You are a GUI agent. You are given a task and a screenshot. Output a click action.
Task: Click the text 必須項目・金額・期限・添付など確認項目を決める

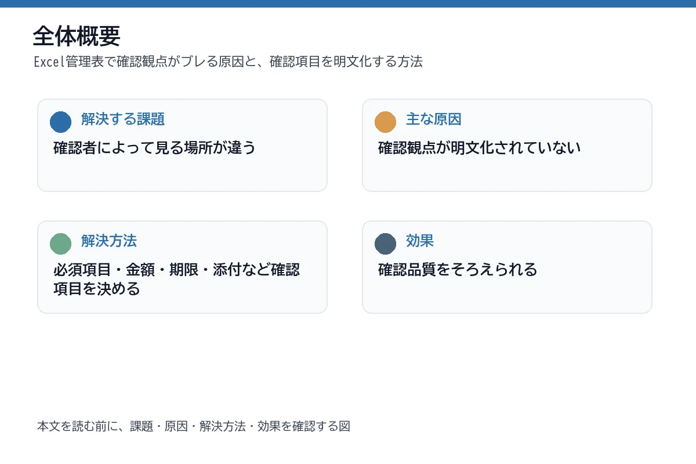pyautogui.click(x=176, y=279)
